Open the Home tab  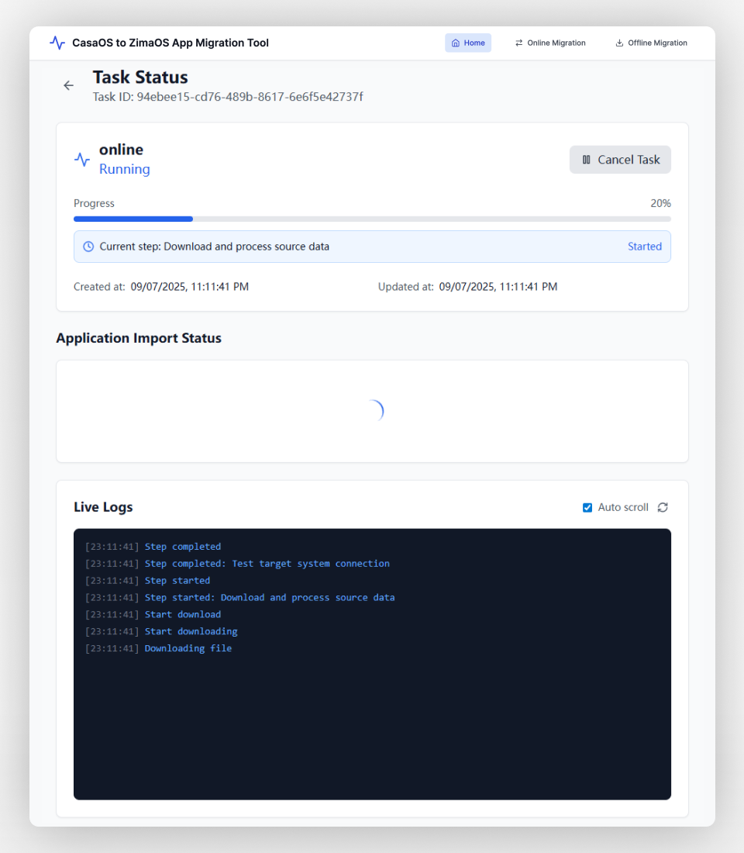pos(468,43)
